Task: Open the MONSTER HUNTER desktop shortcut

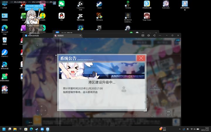Action: pos(128,18)
